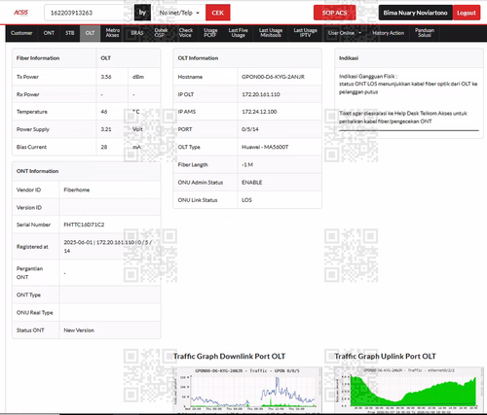487x415 pixels.
Task: Open the No Inet/Telp dropdown
Action: 179,13
